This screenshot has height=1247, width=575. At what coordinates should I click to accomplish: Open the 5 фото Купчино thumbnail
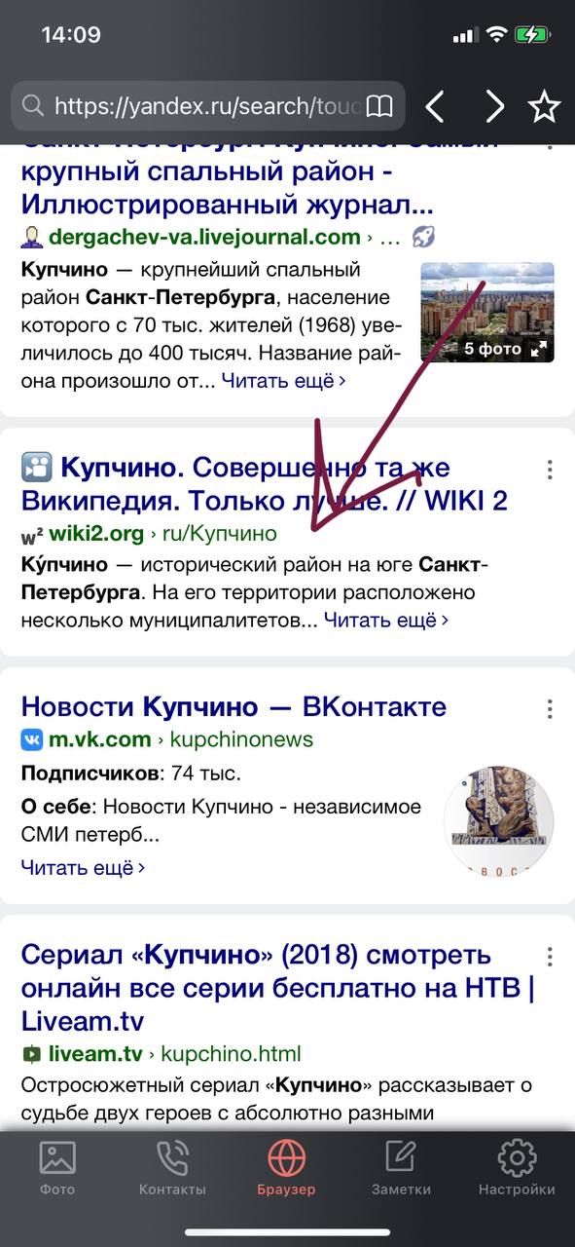point(487,312)
